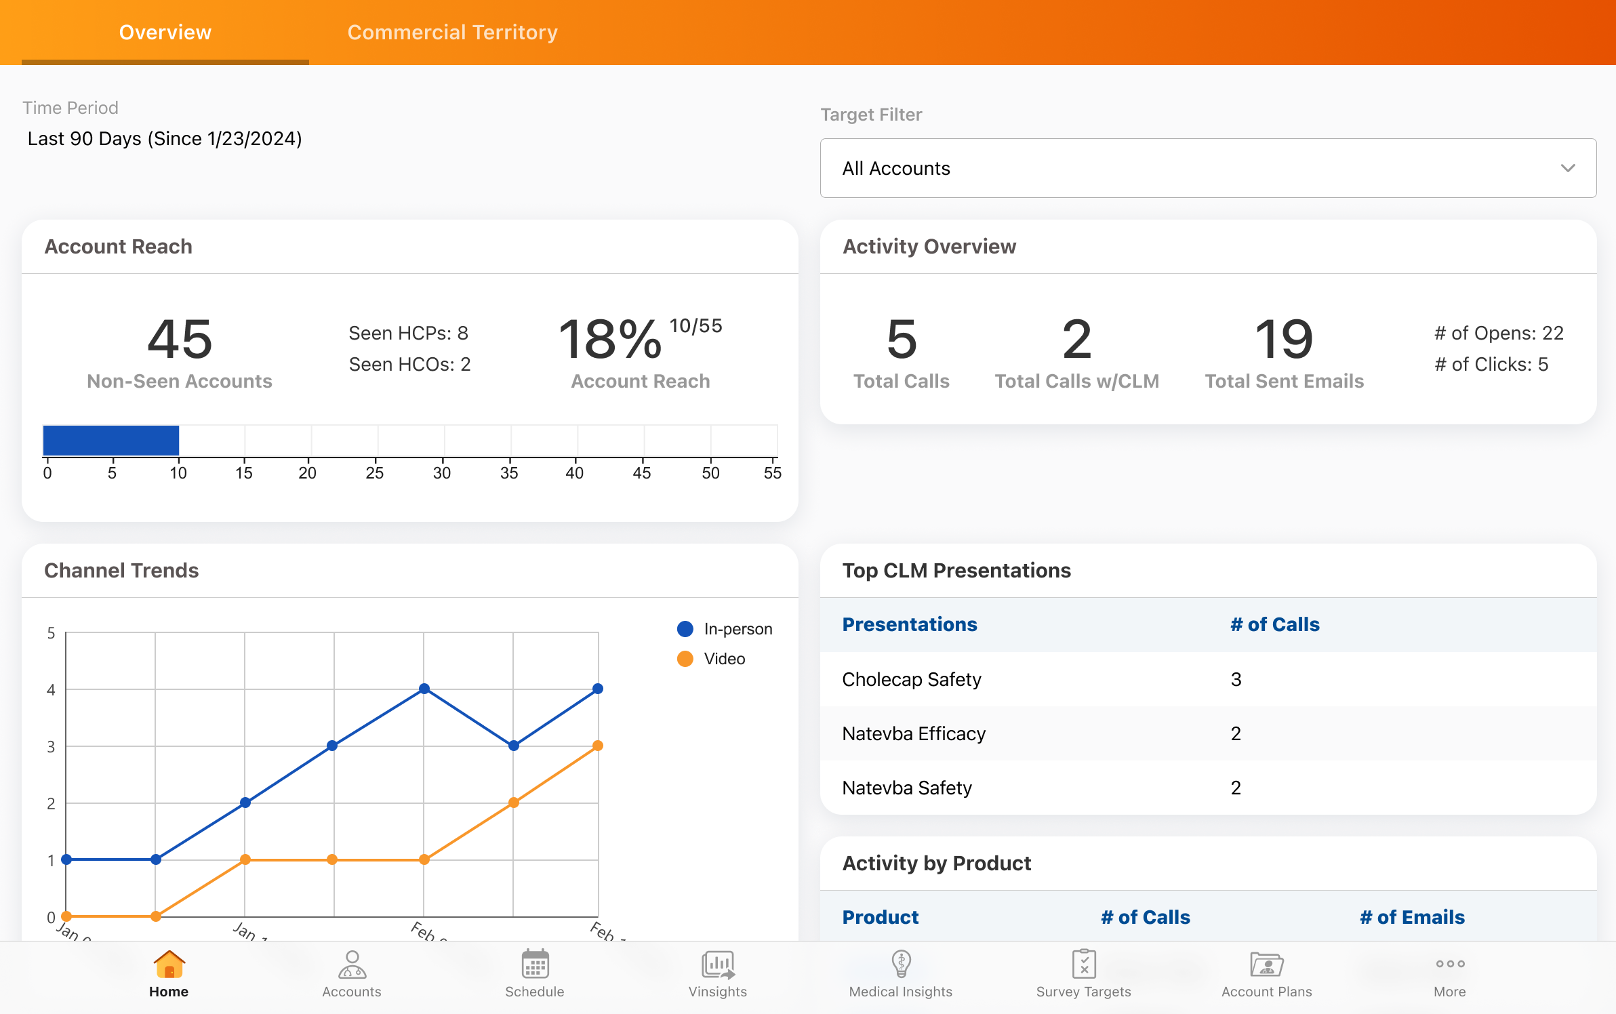Click the In-person peak point at 4
The height and width of the screenshot is (1014, 1616).
[x=424, y=689]
